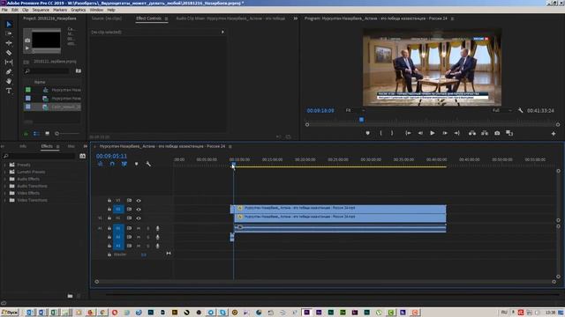Click Export Frame camera icon
Viewport: 565px width, 317px height.
click(x=497, y=133)
